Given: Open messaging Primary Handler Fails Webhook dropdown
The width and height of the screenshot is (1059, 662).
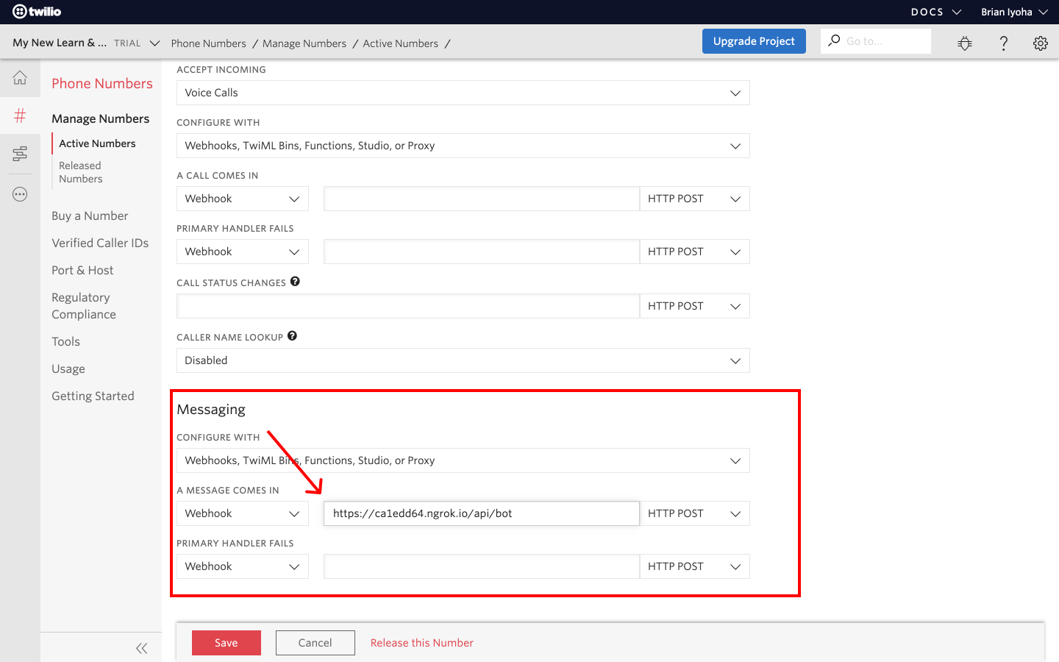Looking at the screenshot, I should coord(243,566).
